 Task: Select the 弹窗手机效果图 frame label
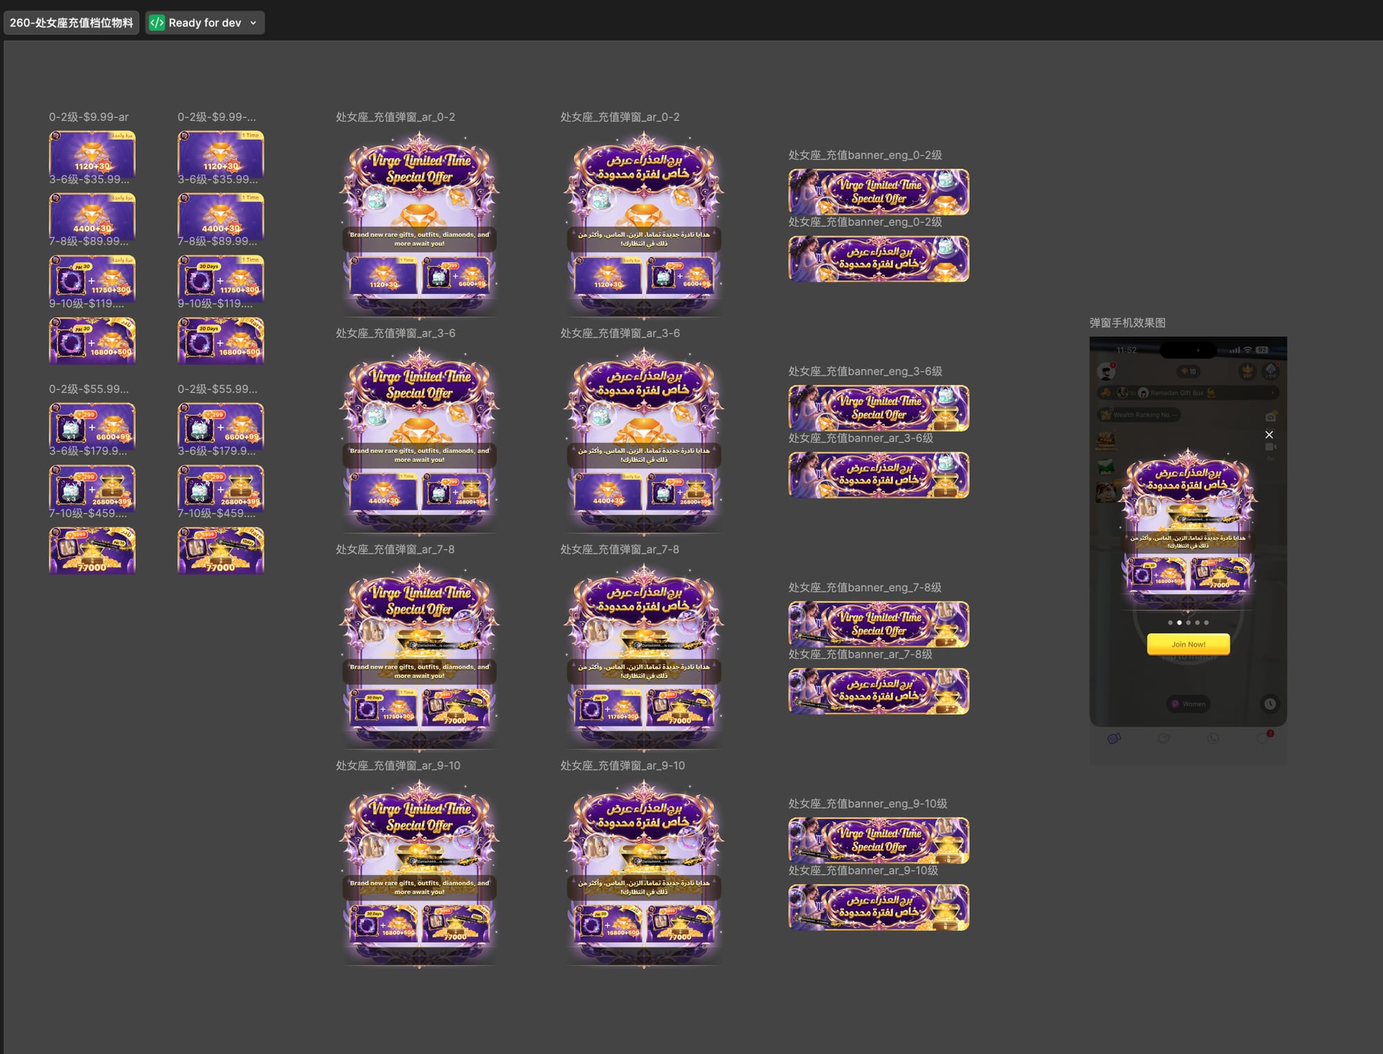tap(1127, 323)
